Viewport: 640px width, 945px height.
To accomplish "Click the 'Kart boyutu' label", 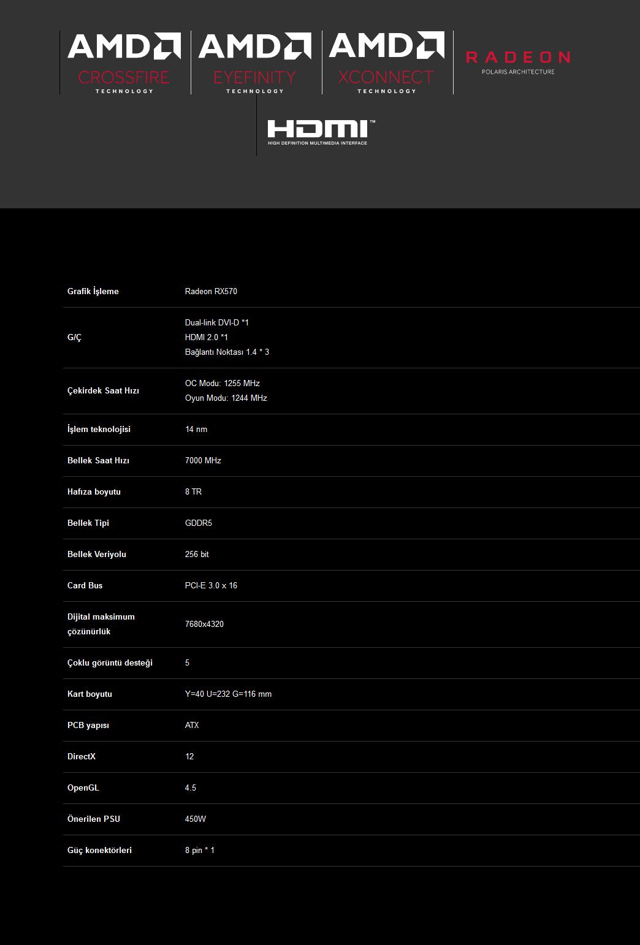I will pos(90,694).
